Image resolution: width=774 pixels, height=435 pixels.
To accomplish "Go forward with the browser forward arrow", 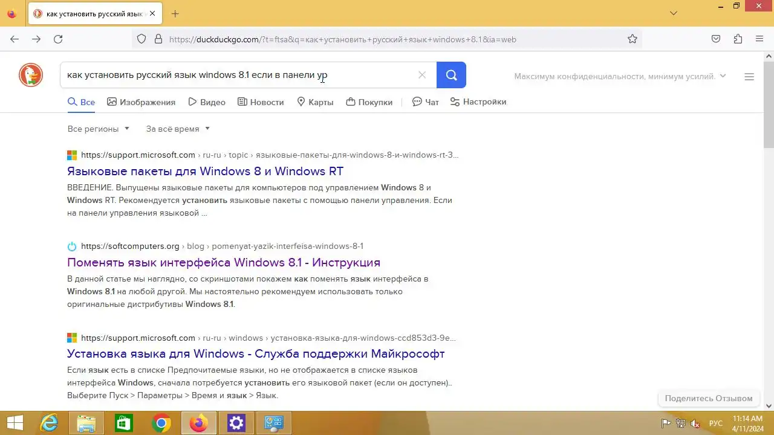I will click(x=36, y=39).
